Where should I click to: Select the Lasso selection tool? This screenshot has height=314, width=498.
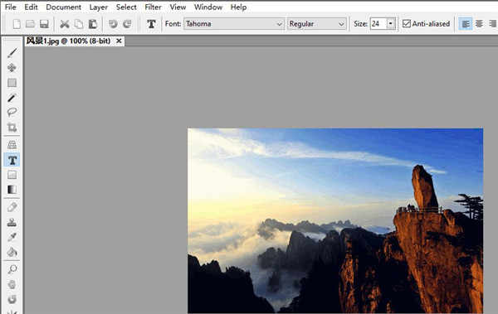(x=12, y=113)
